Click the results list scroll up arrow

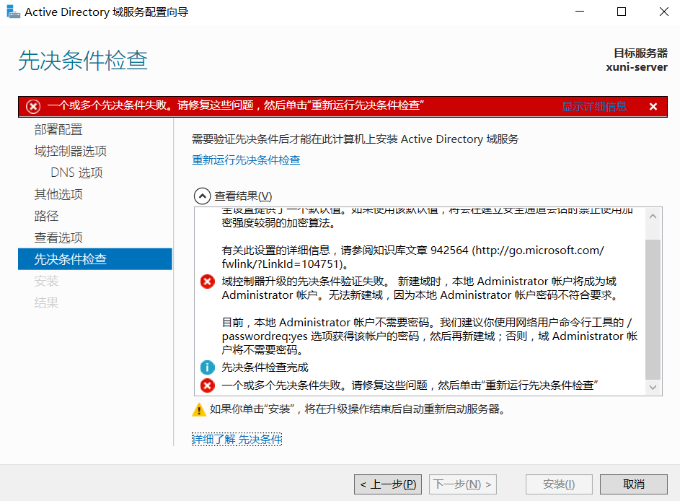click(x=653, y=216)
